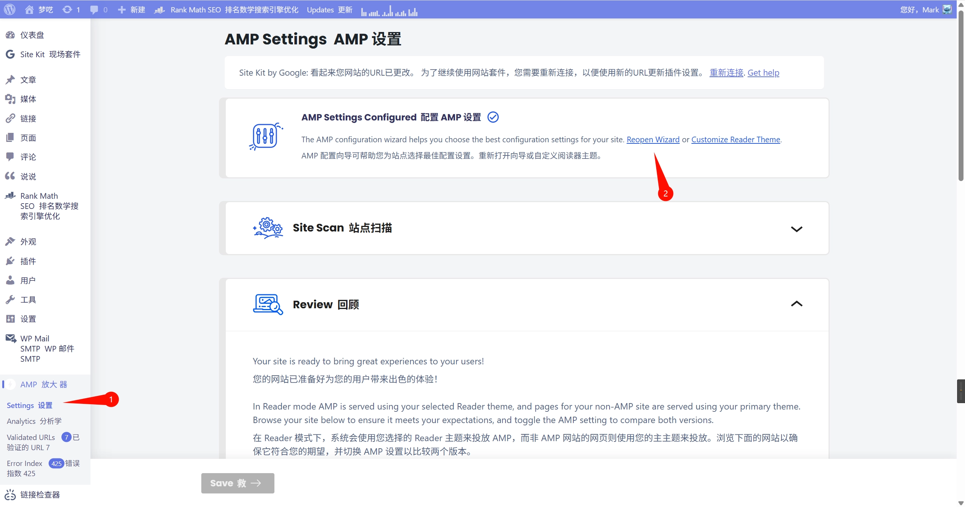Open Appearance 外观 brush icon
Screen dimensions: 965x507
[x=10, y=241]
